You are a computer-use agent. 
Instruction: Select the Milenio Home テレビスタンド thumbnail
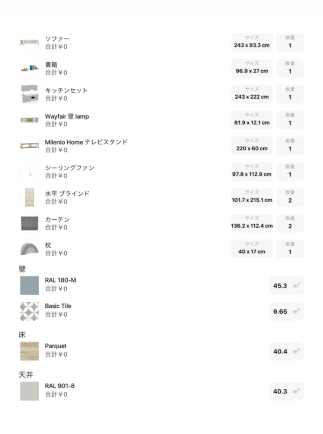click(30, 146)
